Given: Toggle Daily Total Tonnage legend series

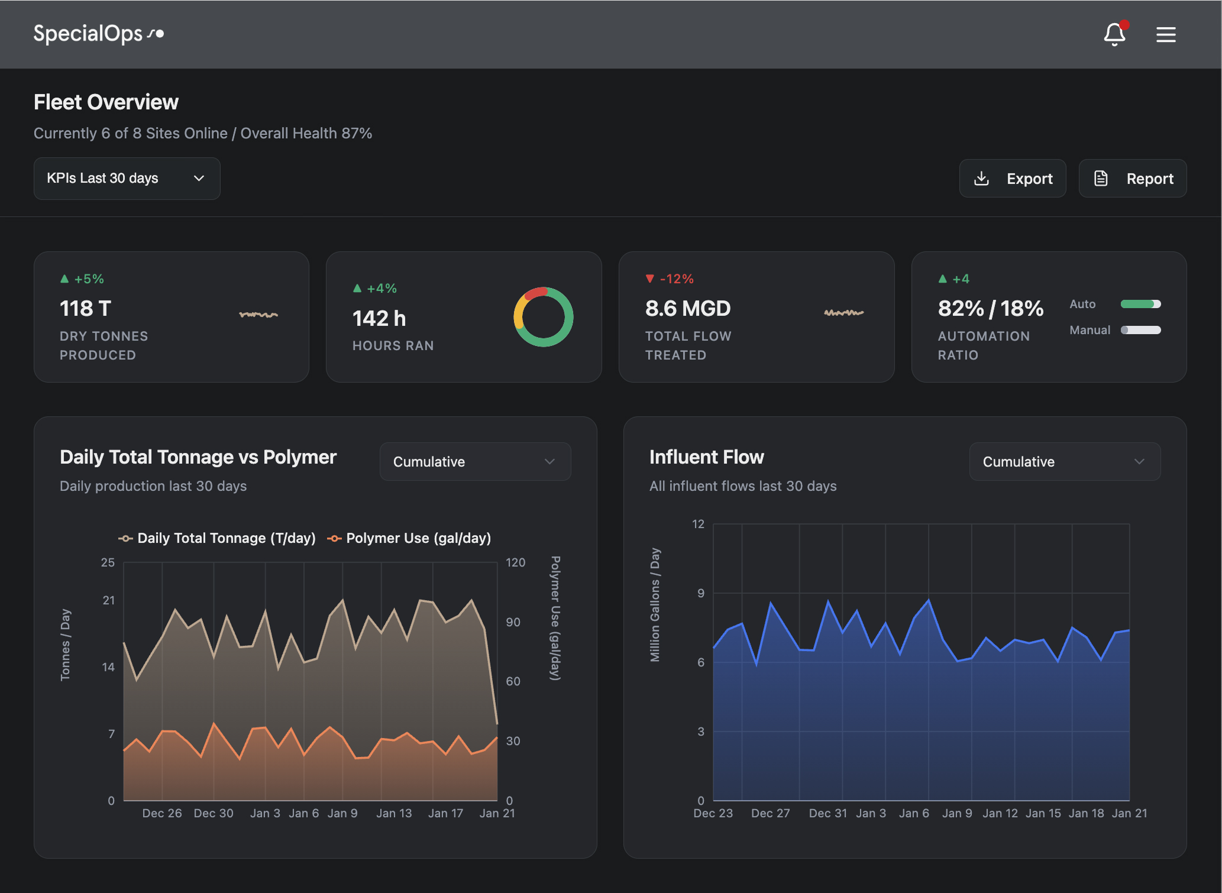Looking at the screenshot, I should pyautogui.click(x=217, y=538).
